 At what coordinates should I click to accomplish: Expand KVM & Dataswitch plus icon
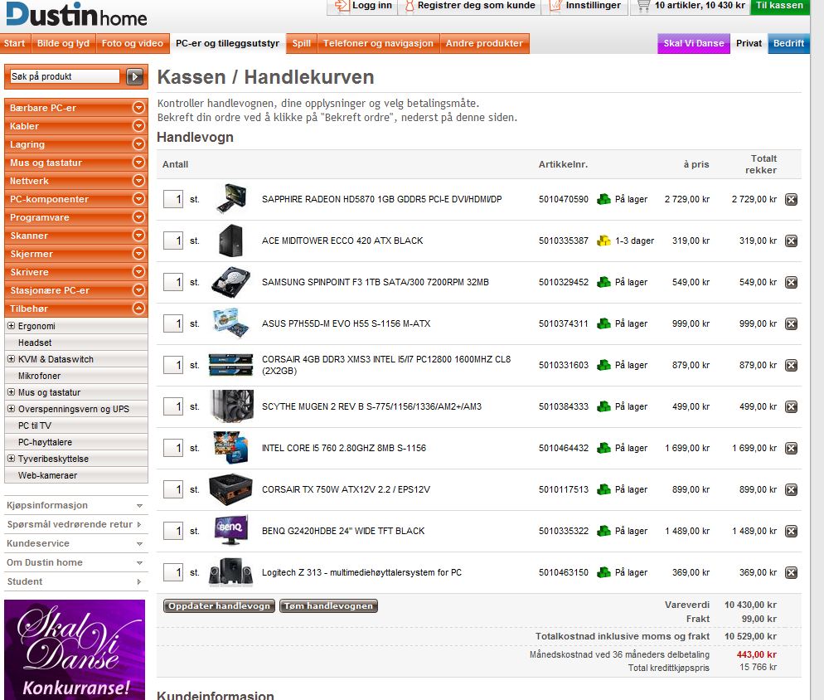[x=11, y=359]
